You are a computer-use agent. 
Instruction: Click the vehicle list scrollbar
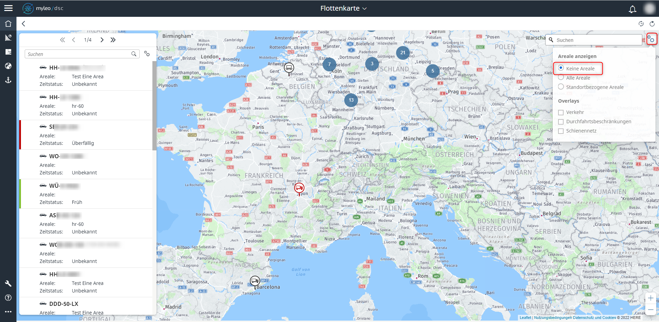tap(154, 106)
